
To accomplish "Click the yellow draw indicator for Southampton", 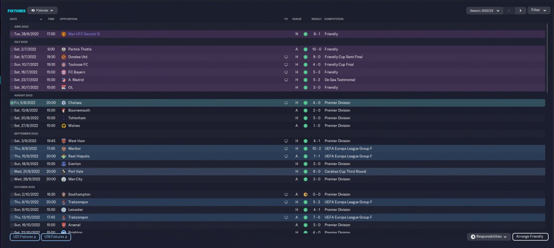I will (x=306, y=194).
